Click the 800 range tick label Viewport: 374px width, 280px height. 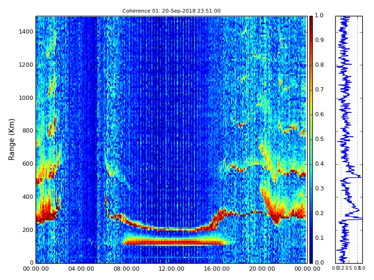tap(28, 131)
